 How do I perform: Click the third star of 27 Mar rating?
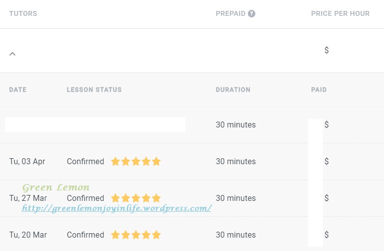click(x=136, y=198)
